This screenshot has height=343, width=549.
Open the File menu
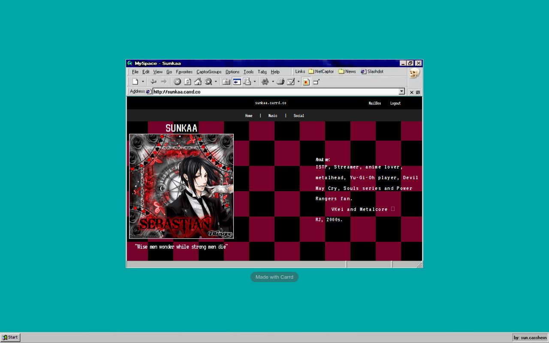point(135,72)
